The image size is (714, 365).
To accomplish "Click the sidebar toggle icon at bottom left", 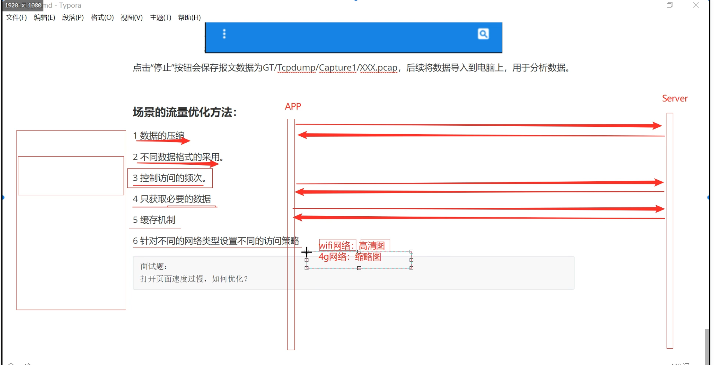I will (11, 364).
